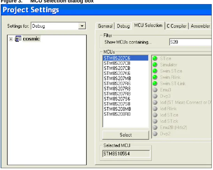Switch to the General tab
The height and width of the screenshot is (170, 213).
coord(105,26)
